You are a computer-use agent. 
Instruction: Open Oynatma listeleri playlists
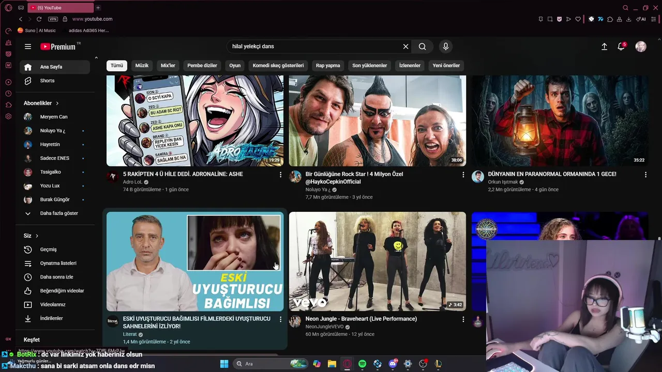[x=55, y=263]
